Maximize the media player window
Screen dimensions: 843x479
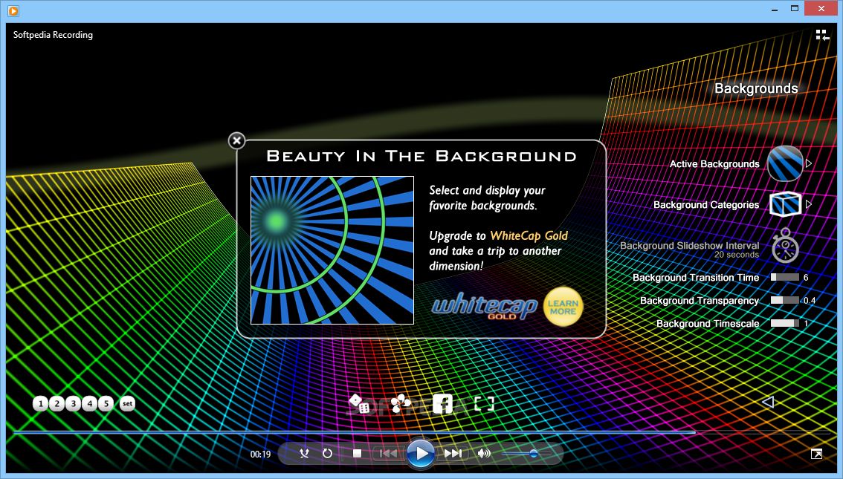(x=795, y=9)
